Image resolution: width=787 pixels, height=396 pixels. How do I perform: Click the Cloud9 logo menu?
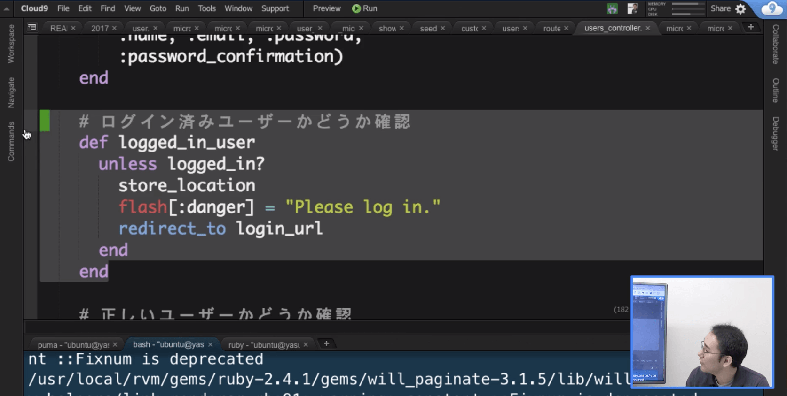tap(34, 8)
